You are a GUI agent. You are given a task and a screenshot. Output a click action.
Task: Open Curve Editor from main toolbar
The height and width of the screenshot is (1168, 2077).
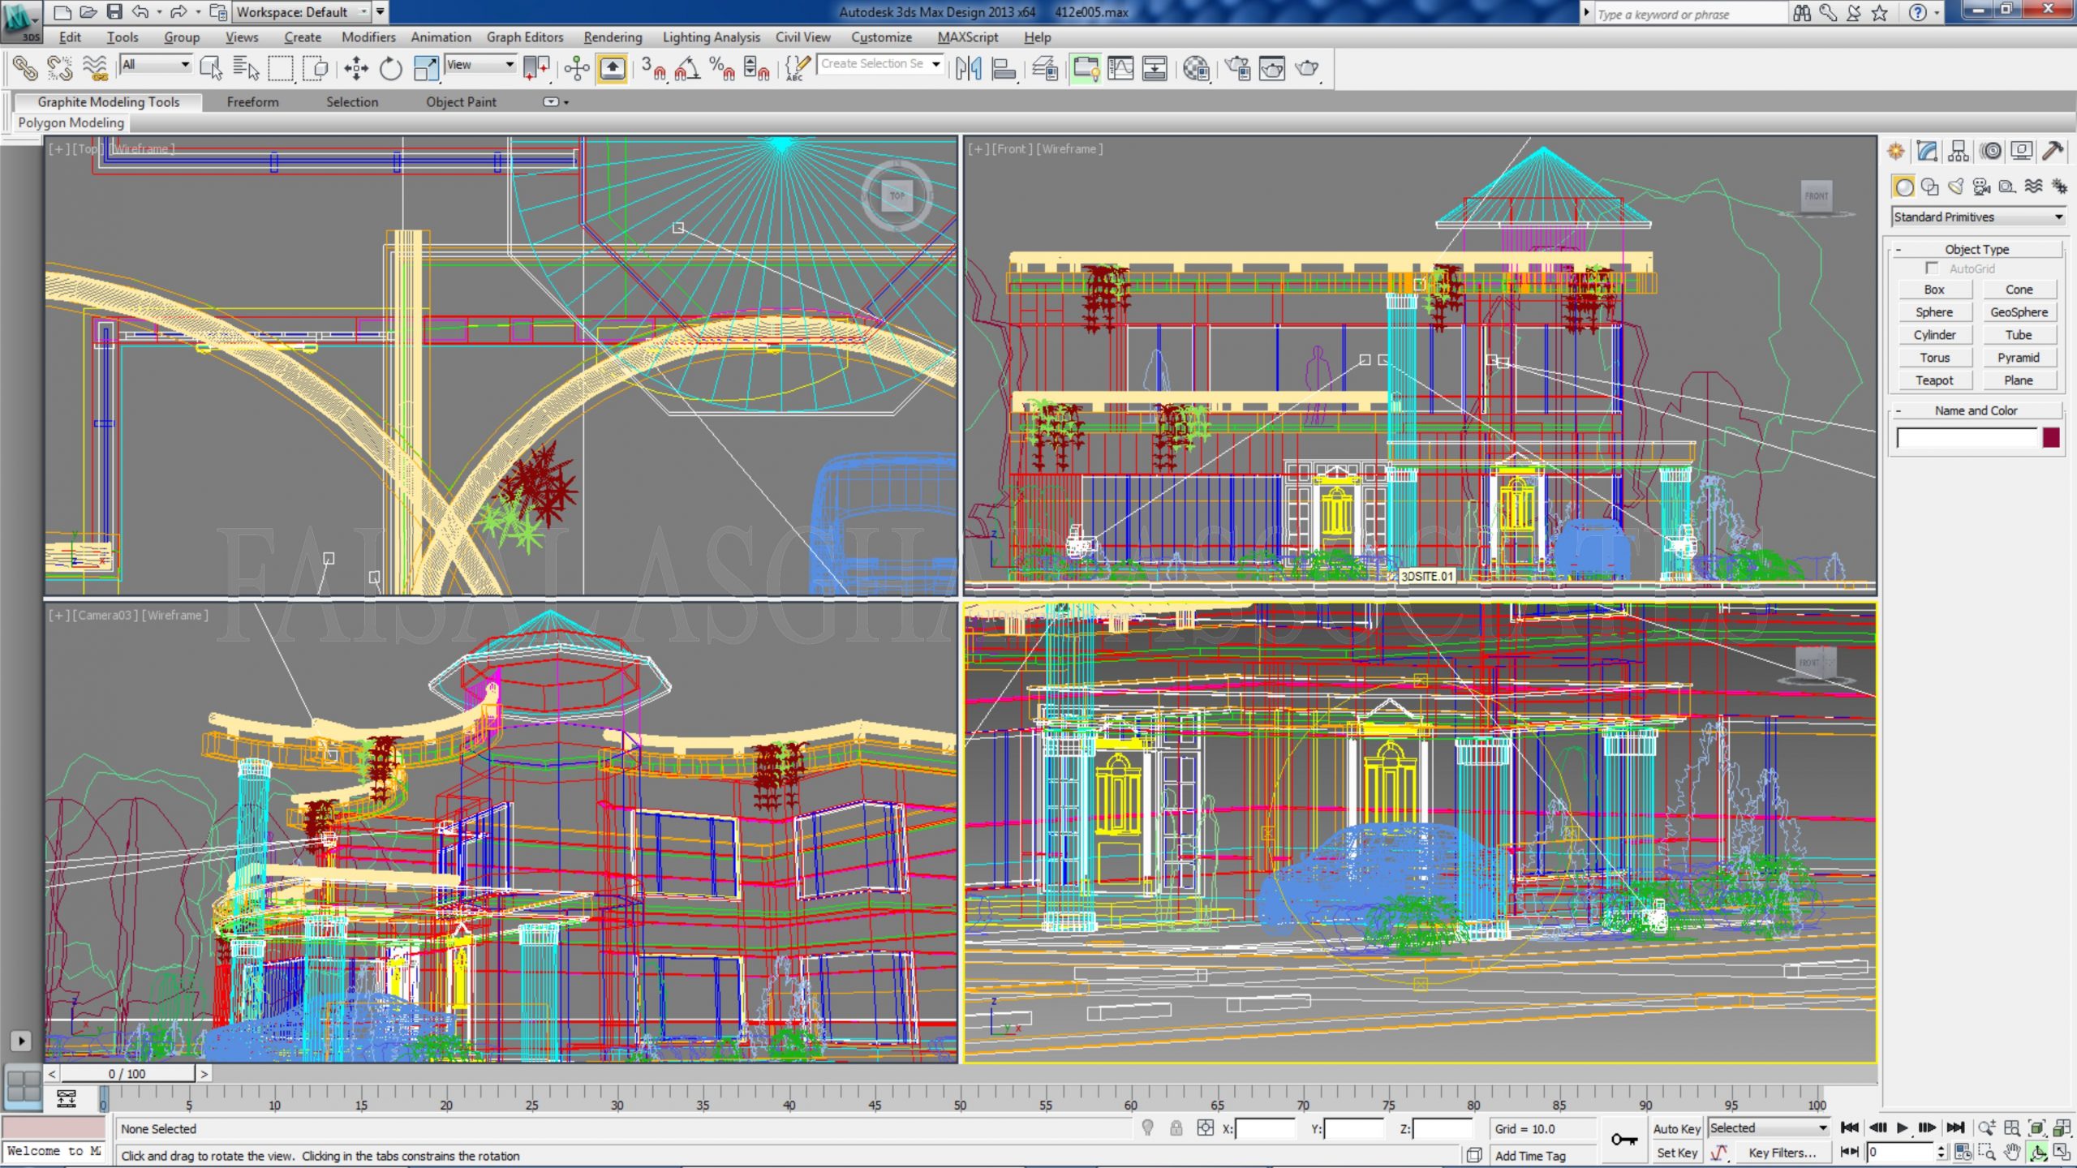pos(1120,69)
